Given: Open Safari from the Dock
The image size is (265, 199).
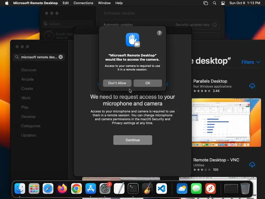Looking at the screenshot, I should pos(48,188).
